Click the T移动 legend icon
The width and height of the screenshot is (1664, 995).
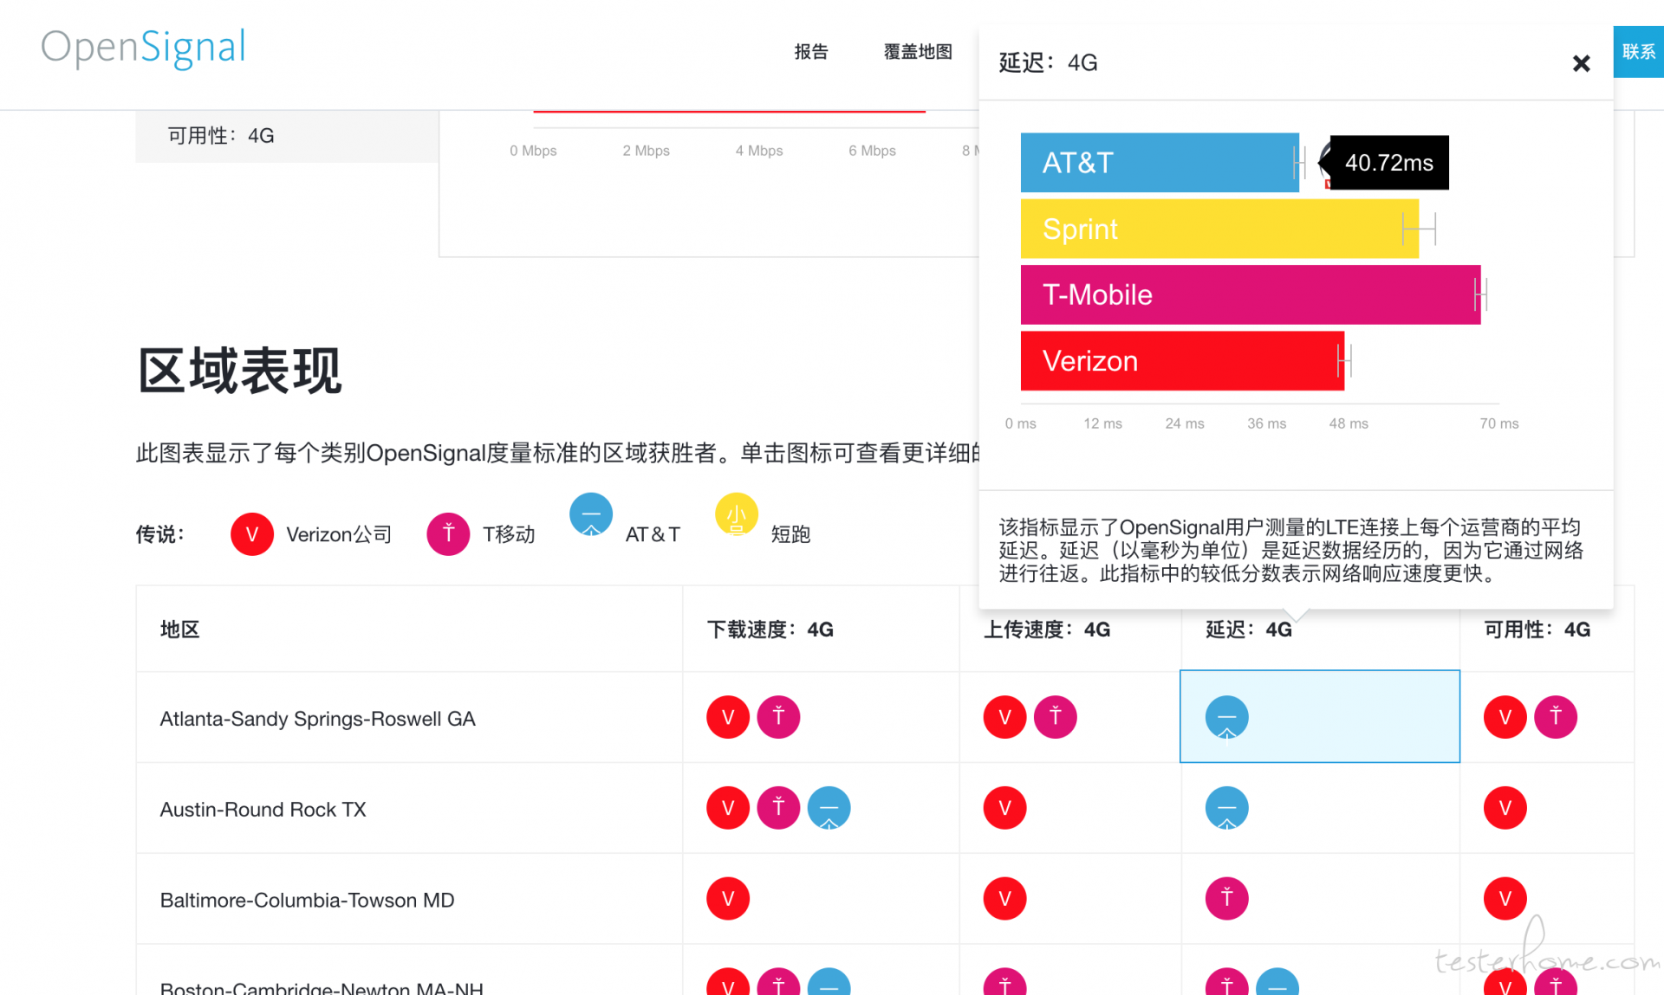click(448, 534)
